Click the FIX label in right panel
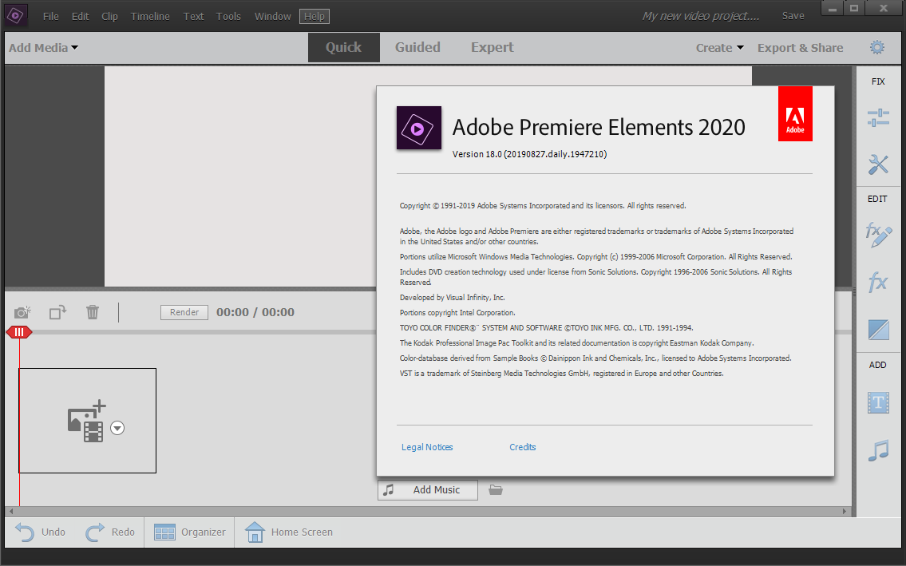The image size is (906, 566). [878, 81]
